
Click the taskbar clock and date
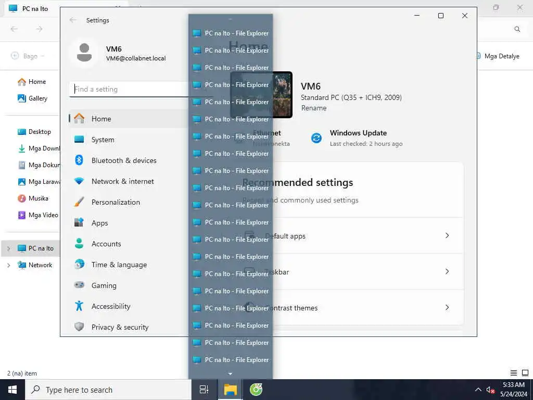pos(513,390)
